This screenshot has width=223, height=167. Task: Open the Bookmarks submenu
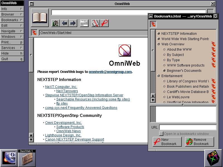point(12,20)
